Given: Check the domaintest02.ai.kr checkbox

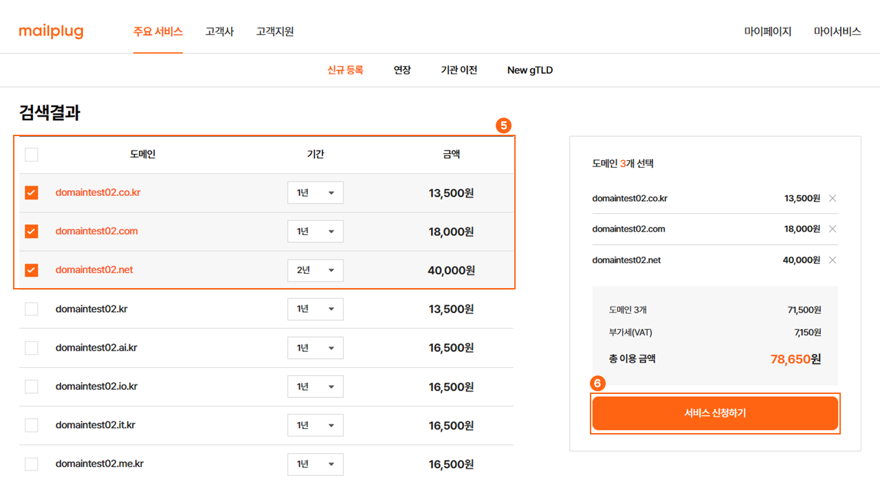Looking at the screenshot, I should tap(32, 348).
